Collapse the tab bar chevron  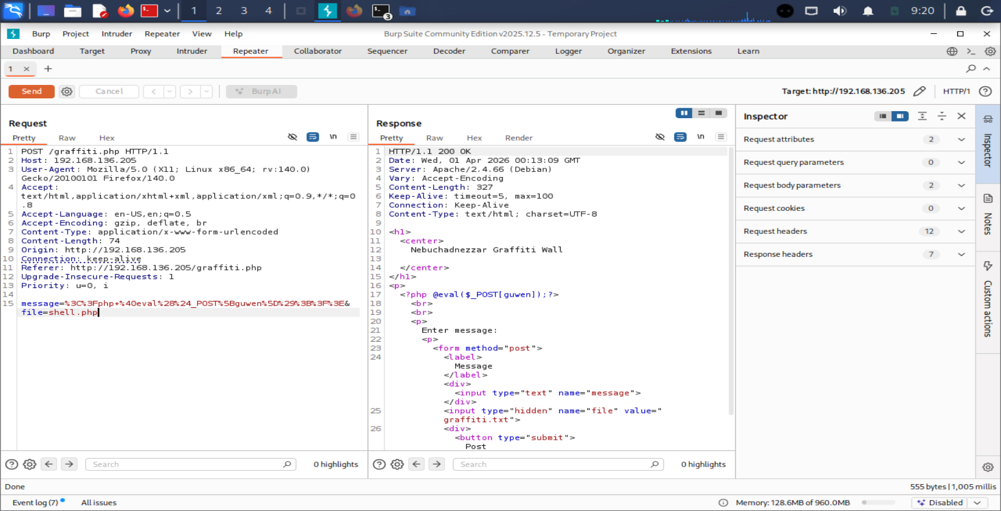click(986, 69)
